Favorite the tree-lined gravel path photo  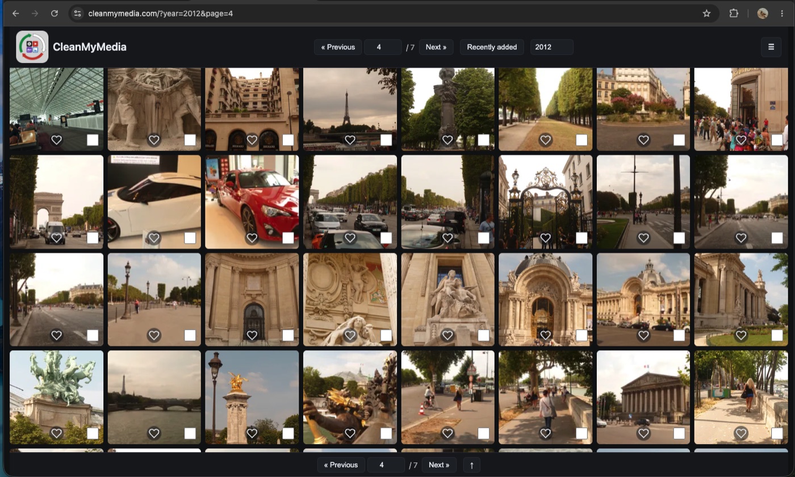tap(546, 140)
